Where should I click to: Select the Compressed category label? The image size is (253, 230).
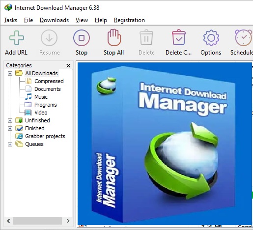[49, 81]
